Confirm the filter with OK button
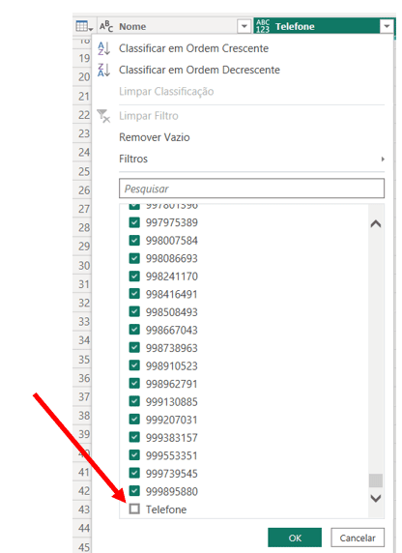This screenshot has width=402, height=553. pos(295,538)
